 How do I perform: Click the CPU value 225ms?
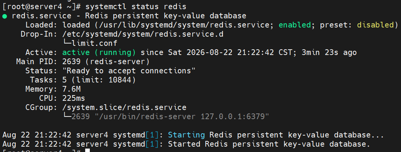74,98
